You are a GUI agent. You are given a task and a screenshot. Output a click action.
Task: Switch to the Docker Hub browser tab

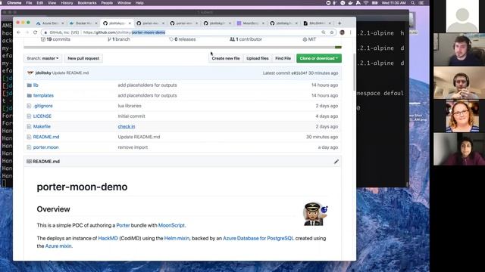83,23
